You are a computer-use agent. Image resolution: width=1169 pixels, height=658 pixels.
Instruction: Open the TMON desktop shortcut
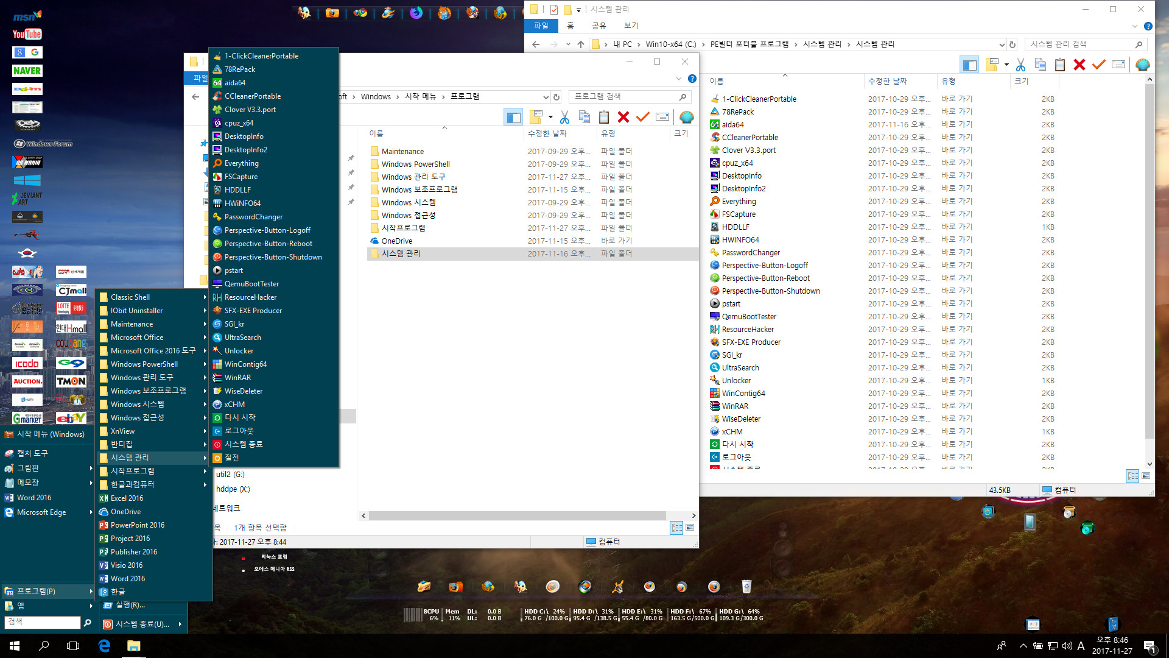tap(71, 381)
